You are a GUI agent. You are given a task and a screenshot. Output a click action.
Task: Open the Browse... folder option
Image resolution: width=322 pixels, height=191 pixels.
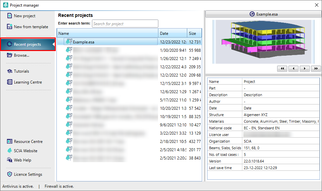[21, 55]
